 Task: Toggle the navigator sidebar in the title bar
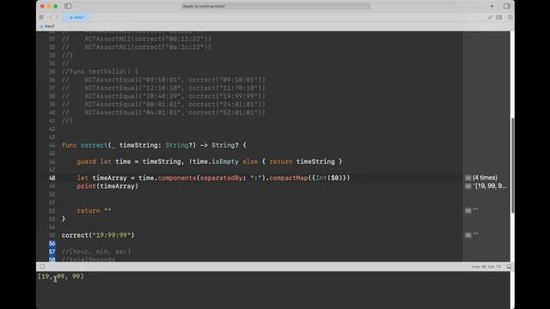pos(68,6)
